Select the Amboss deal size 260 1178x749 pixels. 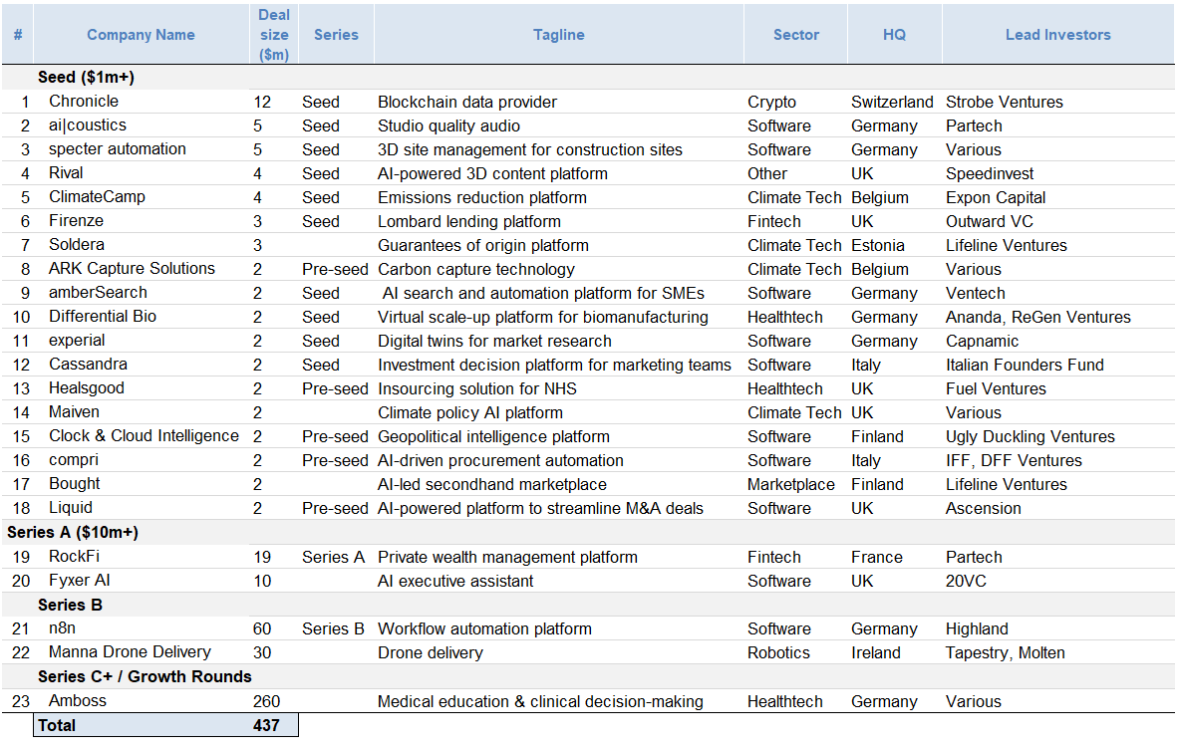[267, 701]
